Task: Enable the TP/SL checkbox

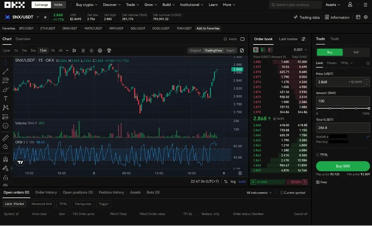Action: pos(318,154)
